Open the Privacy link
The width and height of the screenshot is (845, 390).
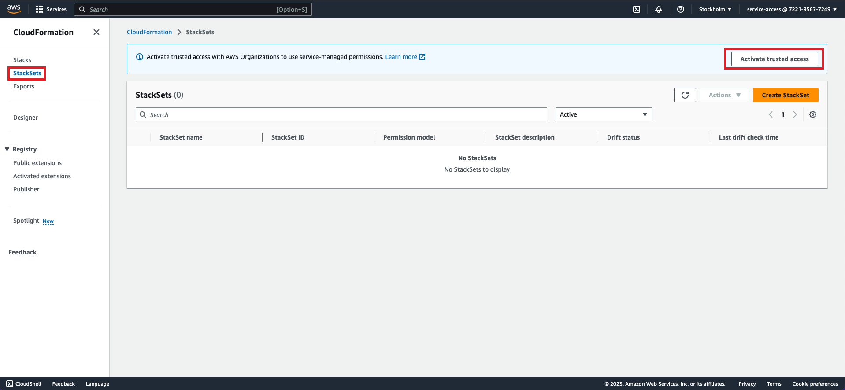(x=747, y=384)
